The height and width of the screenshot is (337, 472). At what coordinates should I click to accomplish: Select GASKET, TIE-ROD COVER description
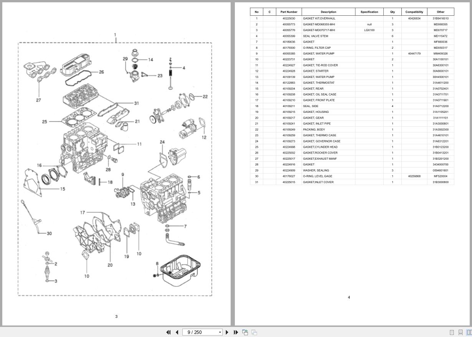(x=320, y=65)
